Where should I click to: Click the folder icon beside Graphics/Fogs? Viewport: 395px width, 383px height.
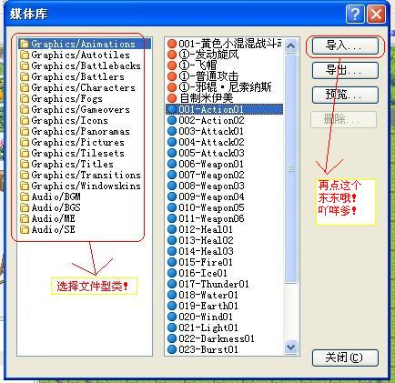(x=24, y=98)
